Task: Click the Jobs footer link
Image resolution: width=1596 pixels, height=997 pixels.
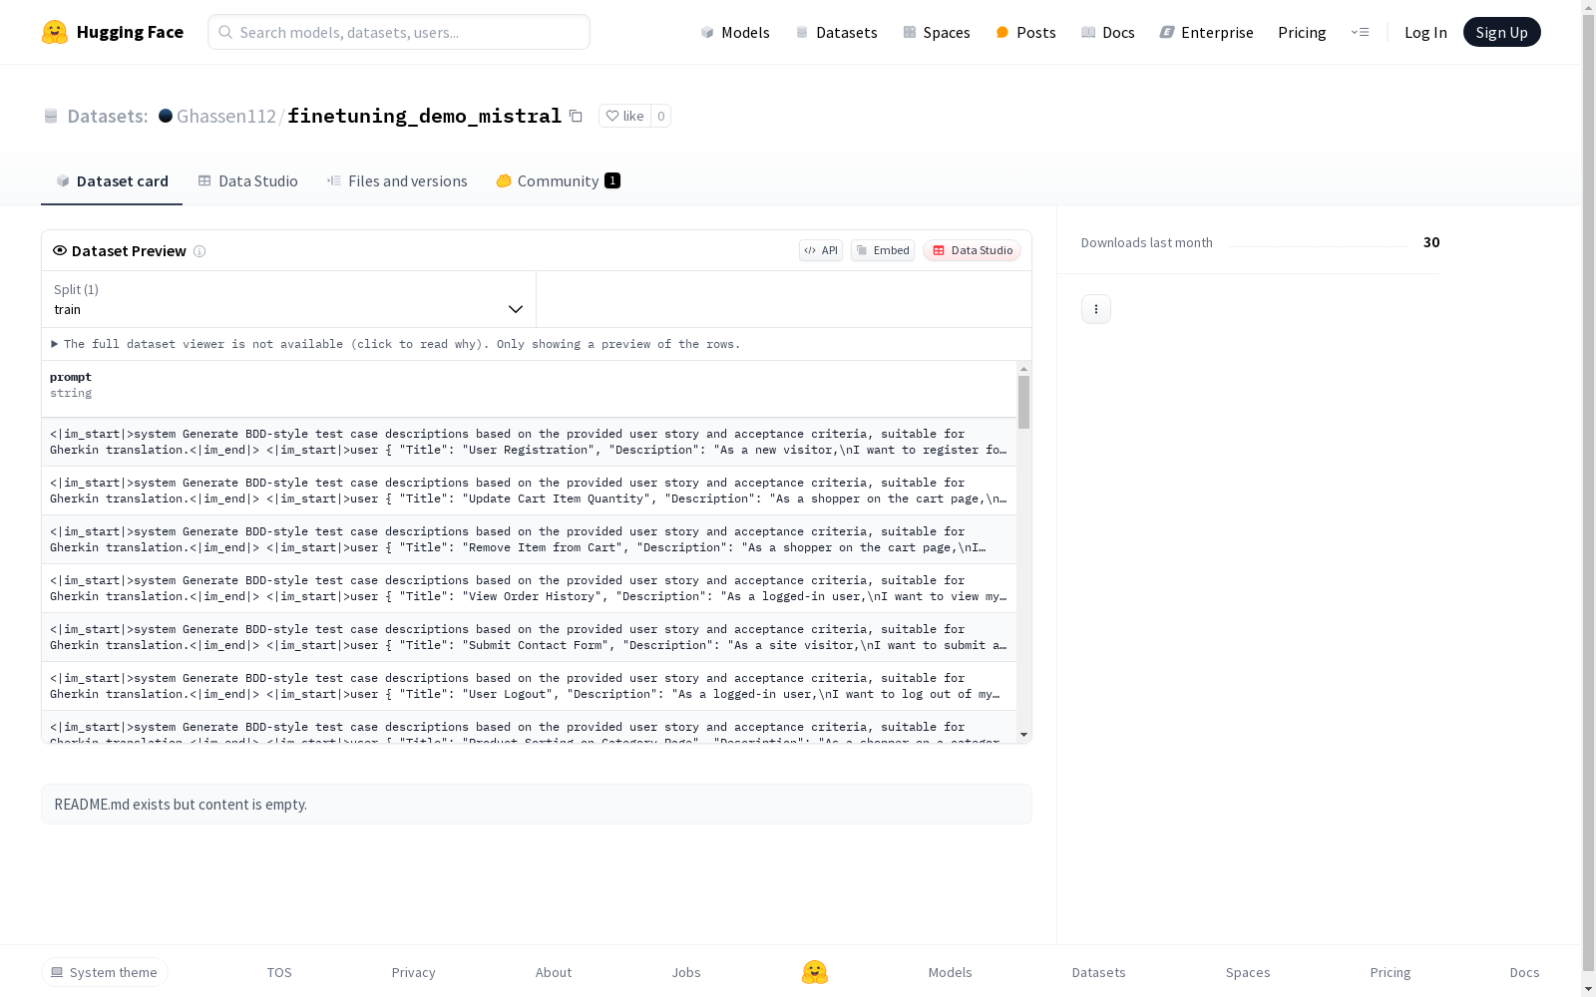Action: pyautogui.click(x=686, y=972)
